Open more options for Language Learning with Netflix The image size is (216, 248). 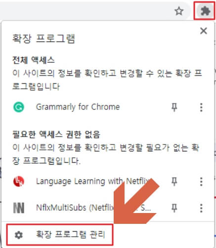(x=201, y=181)
